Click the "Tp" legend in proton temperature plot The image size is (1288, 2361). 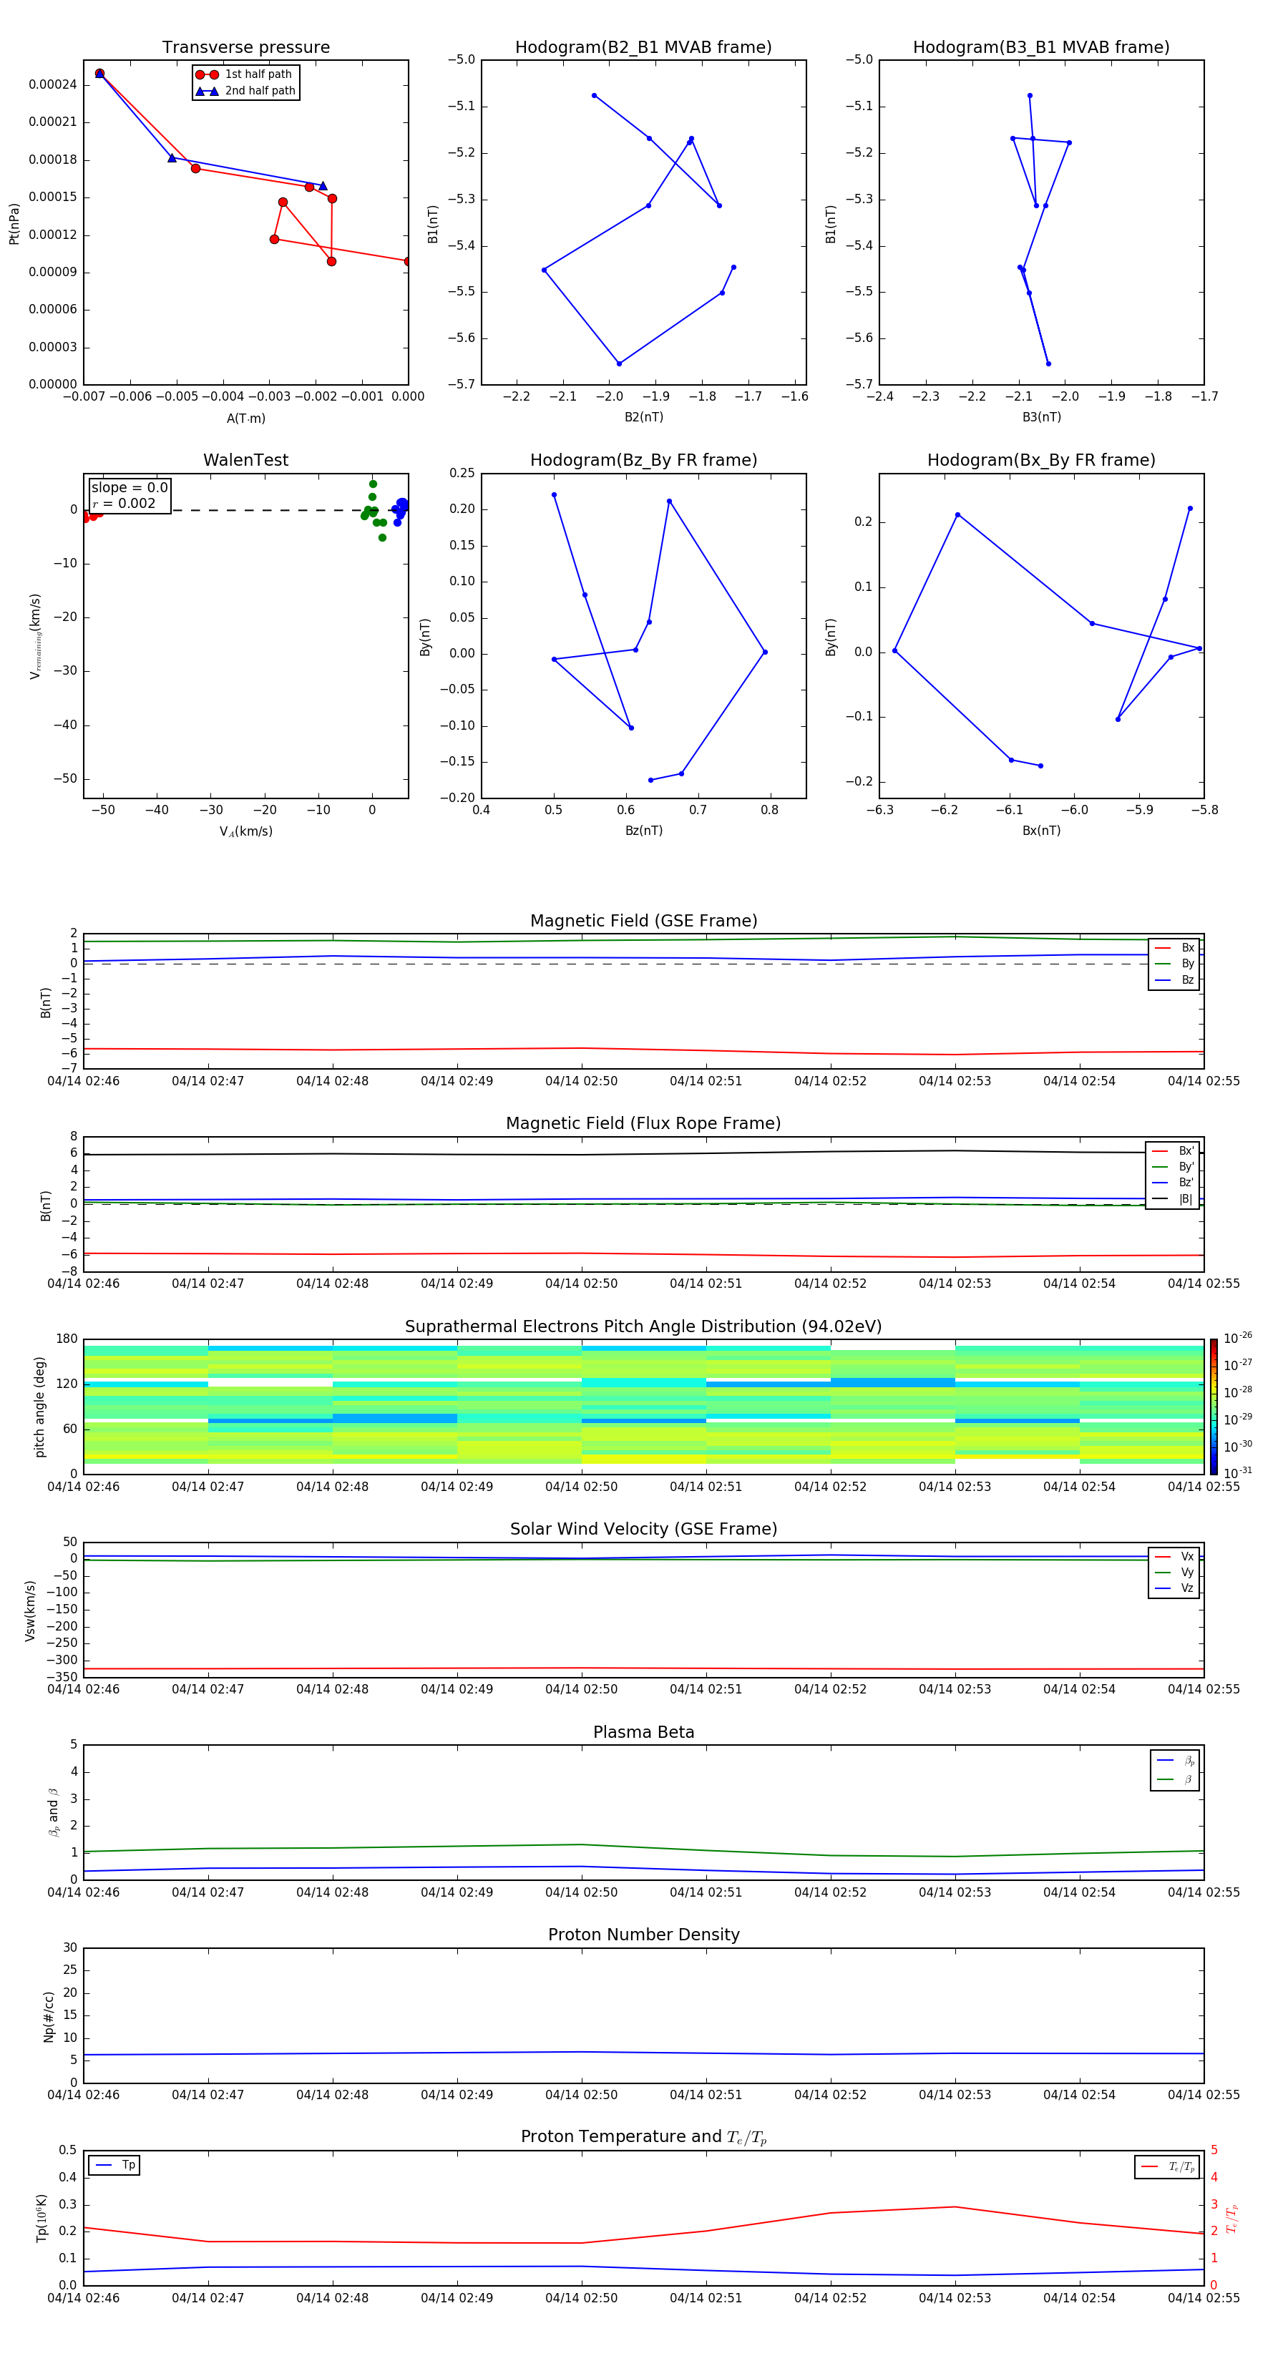coord(114,2165)
